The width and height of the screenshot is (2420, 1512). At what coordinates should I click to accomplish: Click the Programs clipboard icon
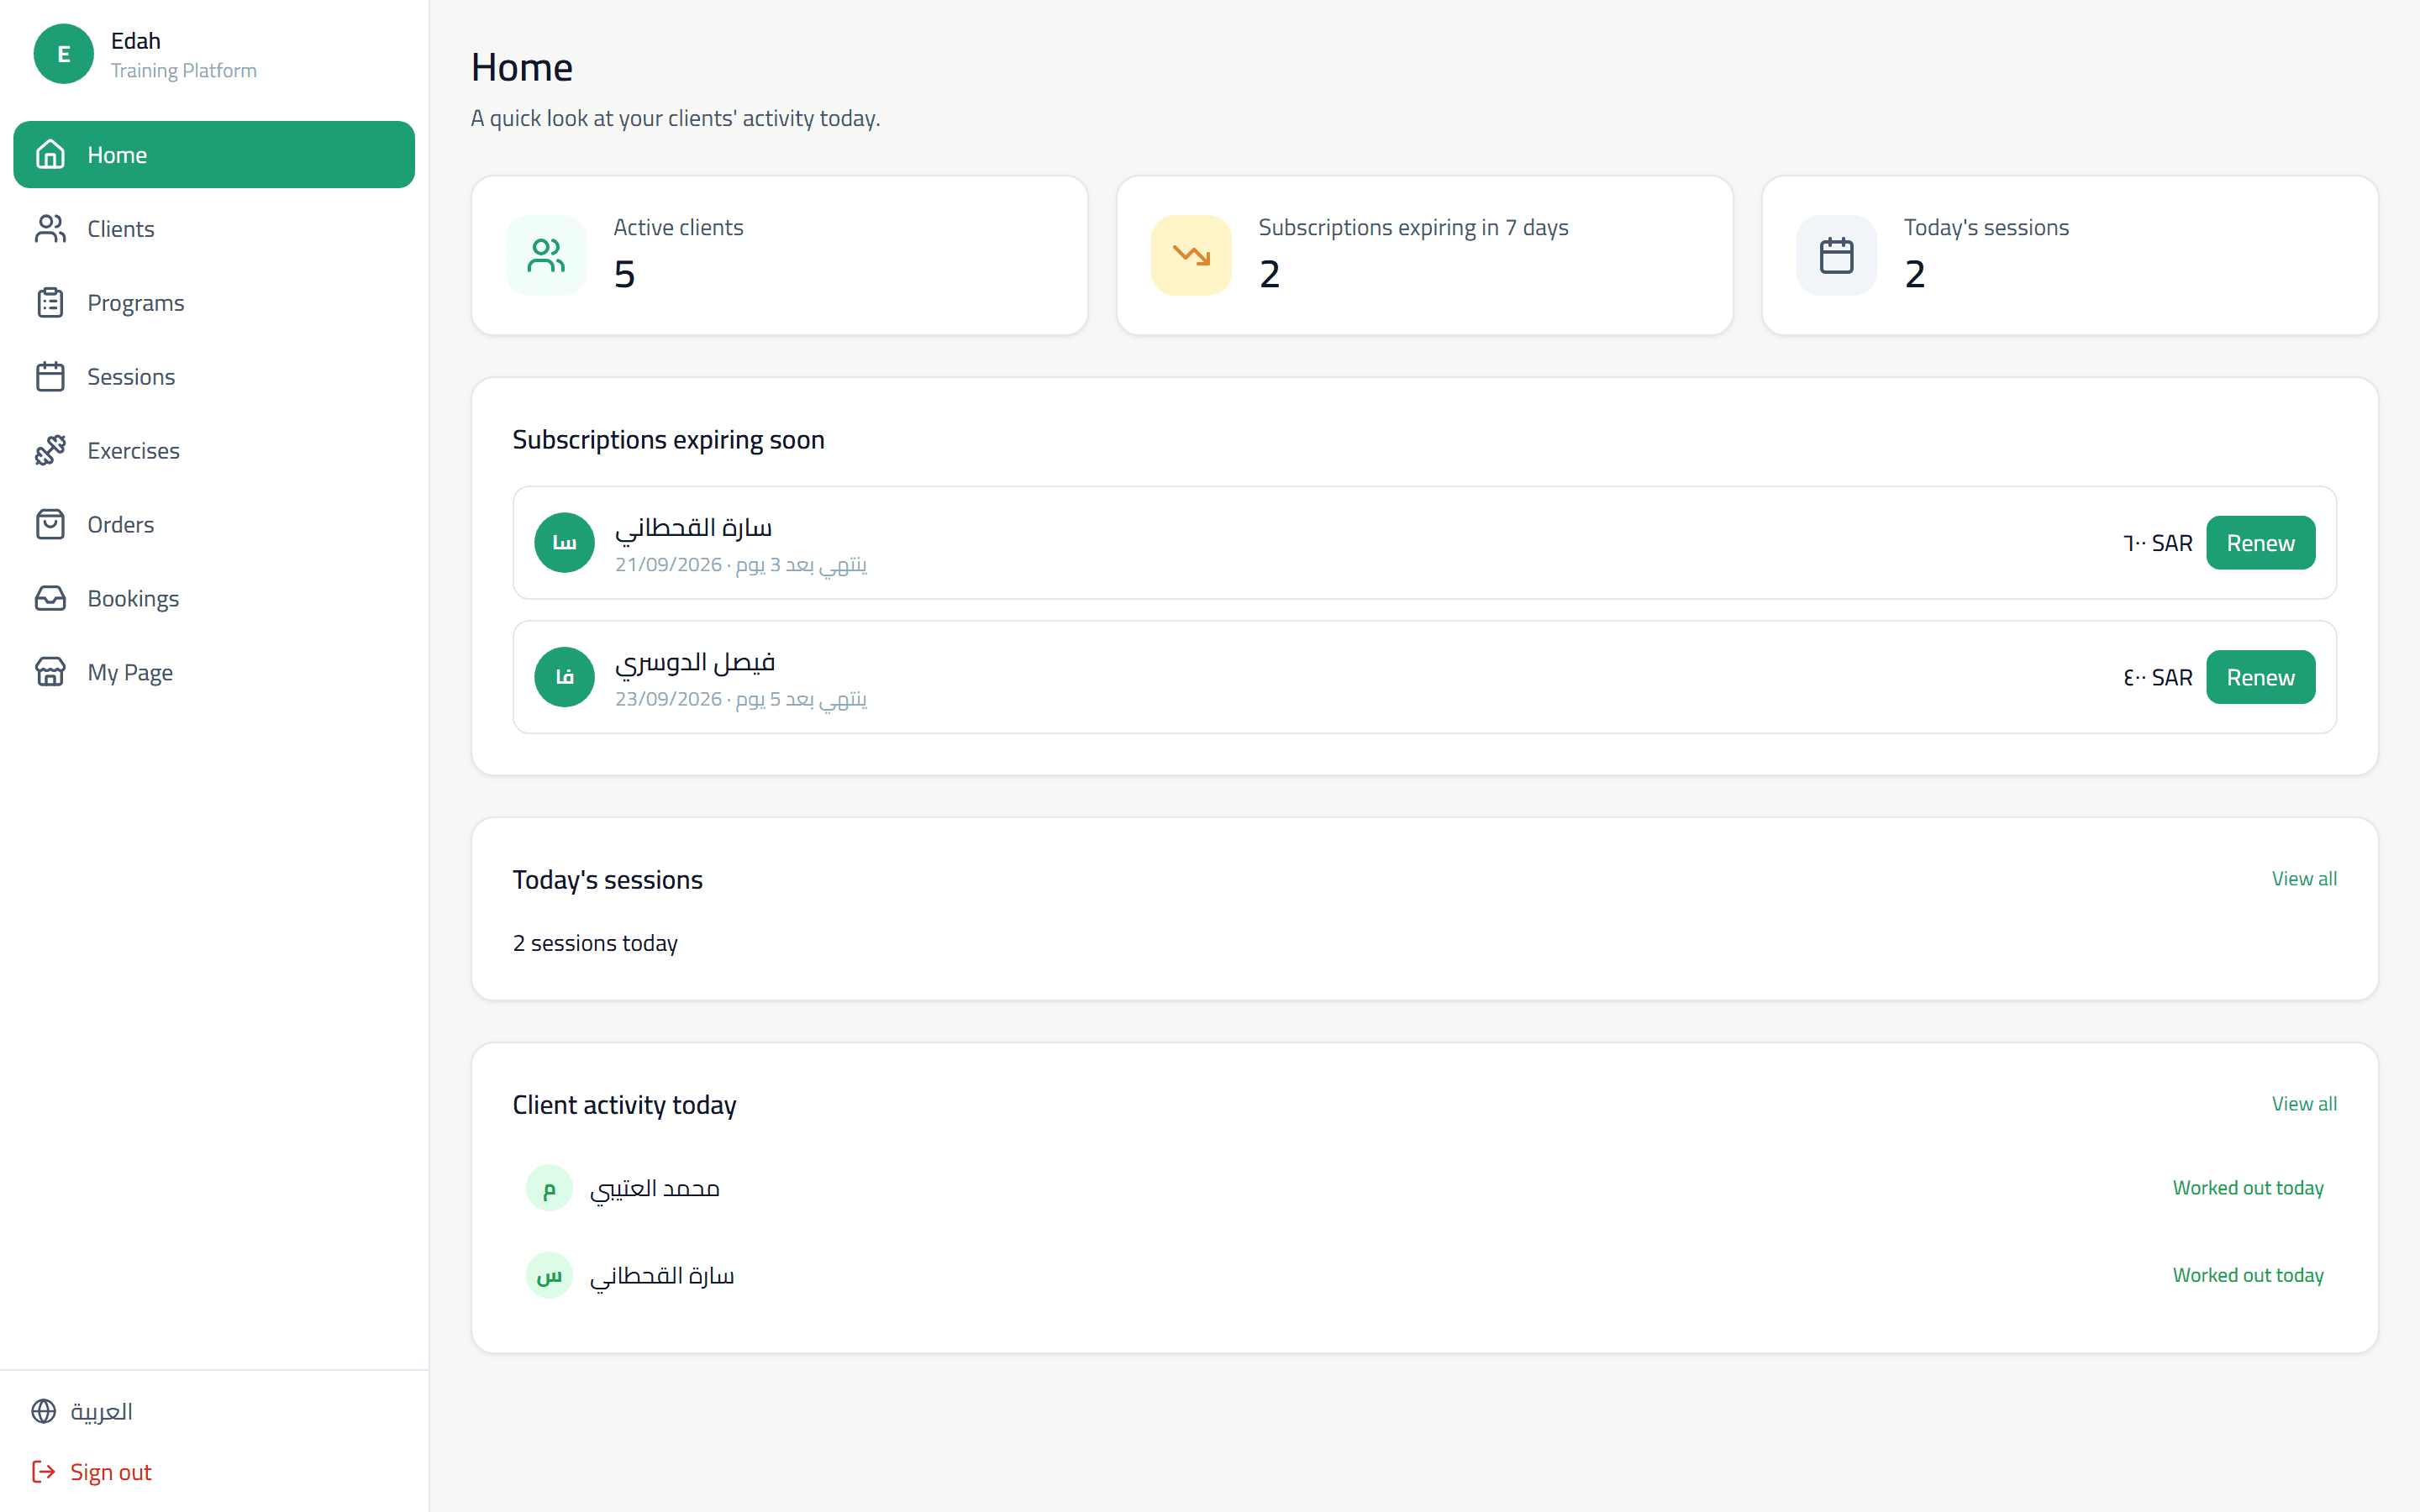coord(50,302)
